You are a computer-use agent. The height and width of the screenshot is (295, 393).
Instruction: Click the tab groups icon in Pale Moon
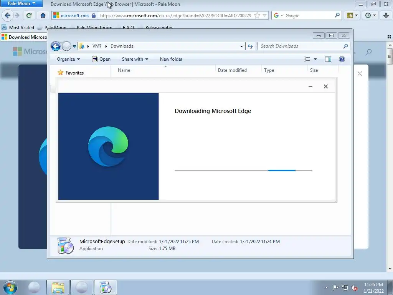tap(389, 37)
